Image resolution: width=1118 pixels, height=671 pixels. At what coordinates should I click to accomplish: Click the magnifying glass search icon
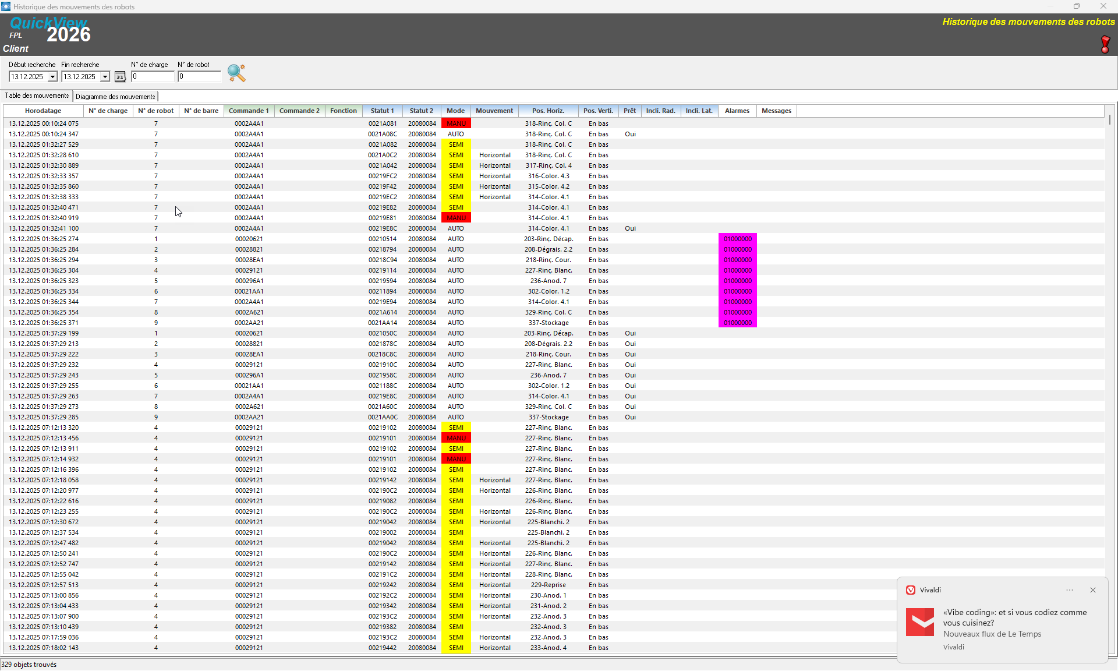pyautogui.click(x=236, y=73)
